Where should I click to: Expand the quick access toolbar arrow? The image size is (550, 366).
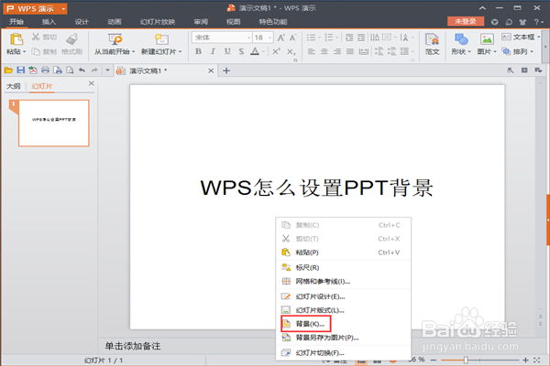pos(107,70)
